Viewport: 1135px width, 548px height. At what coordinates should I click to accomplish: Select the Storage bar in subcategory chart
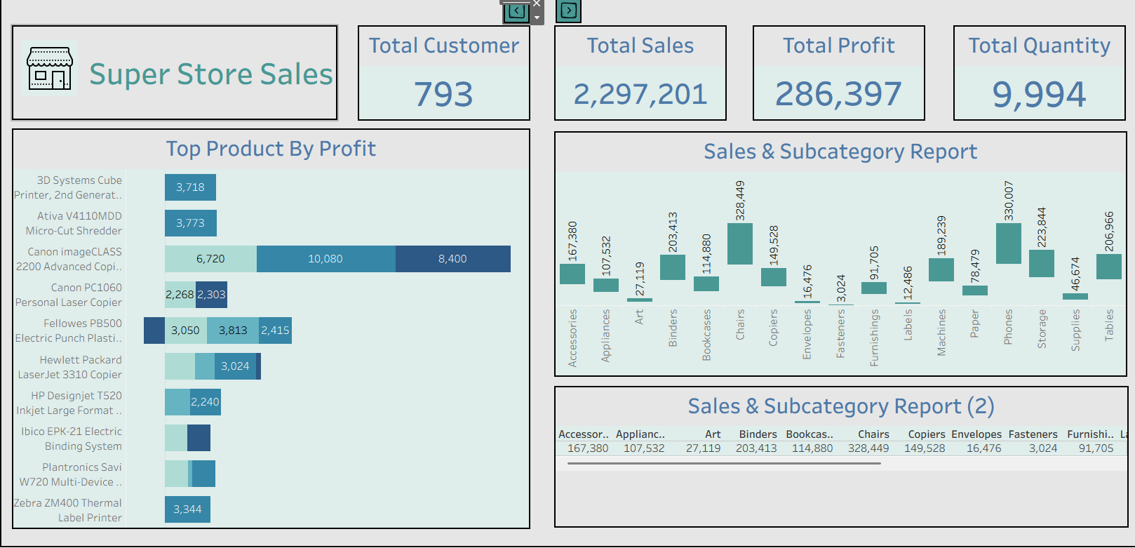click(x=1042, y=263)
